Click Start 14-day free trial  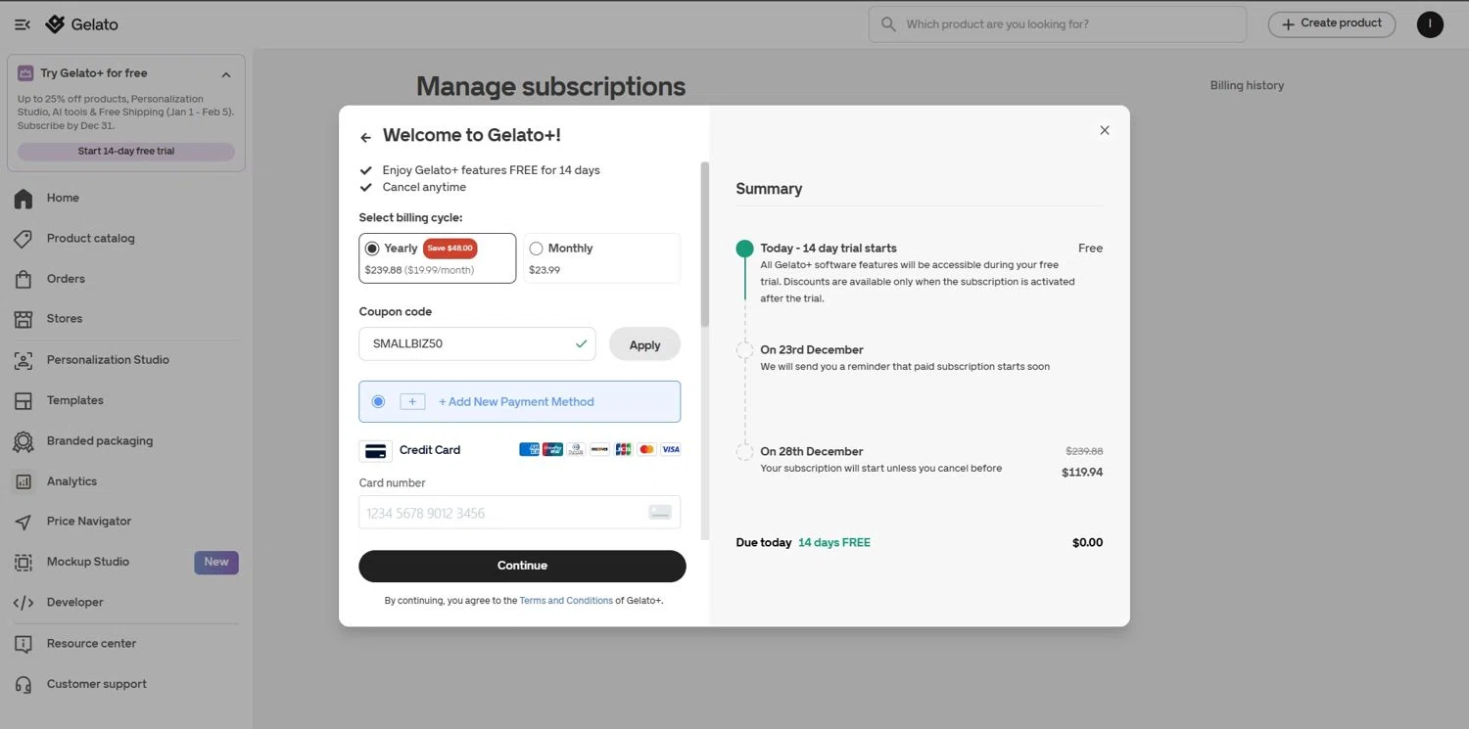click(x=126, y=152)
